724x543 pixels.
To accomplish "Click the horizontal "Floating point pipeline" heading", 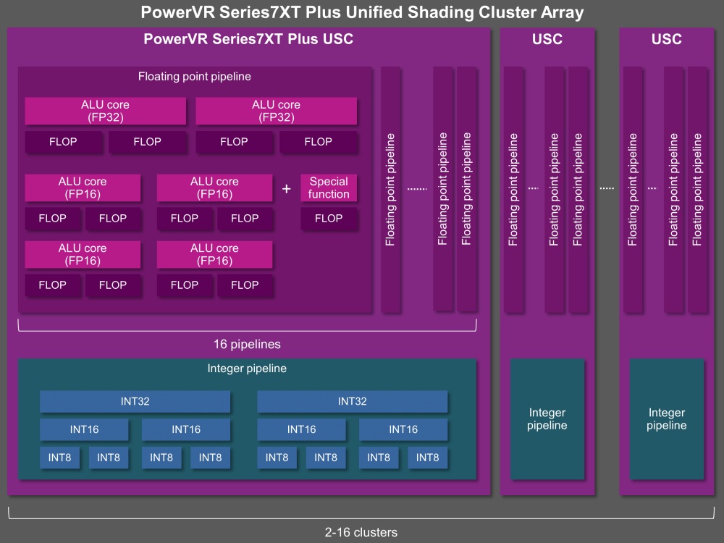I will (x=194, y=76).
